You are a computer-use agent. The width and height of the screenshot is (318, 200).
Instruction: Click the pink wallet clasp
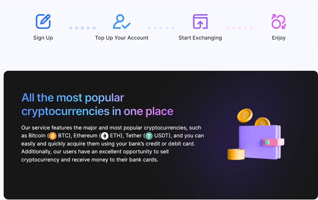coord(273,142)
